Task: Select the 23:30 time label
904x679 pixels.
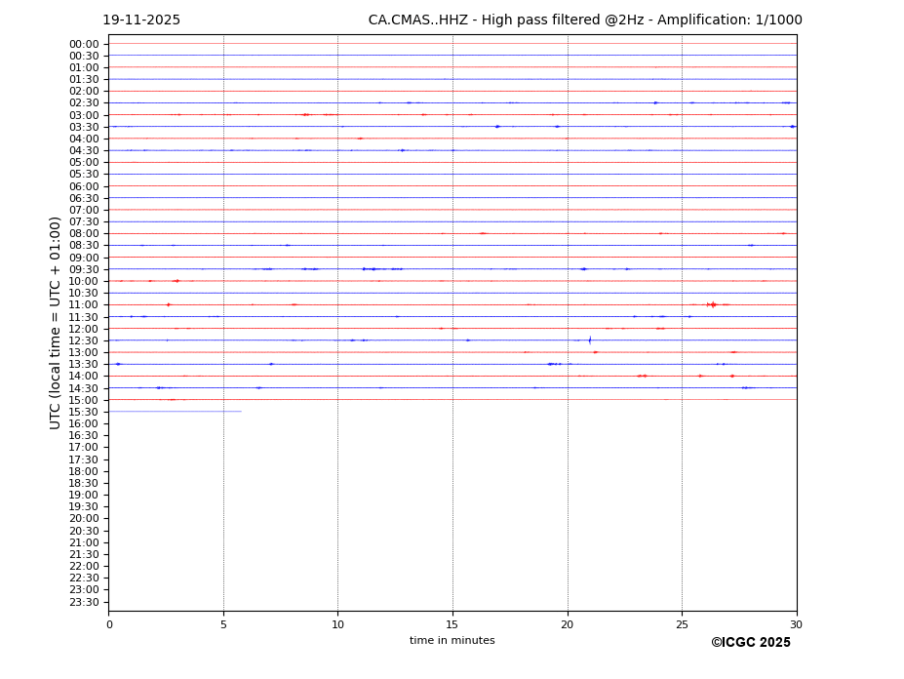Action: pyautogui.click(x=84, y=602)
